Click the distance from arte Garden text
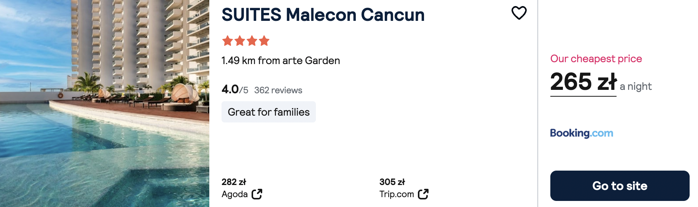698x207 pixels. (x=280, y=61)
